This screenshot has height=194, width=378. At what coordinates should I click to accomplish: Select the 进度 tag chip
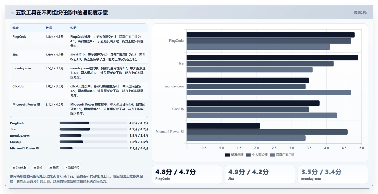click(x=54, y=167)
